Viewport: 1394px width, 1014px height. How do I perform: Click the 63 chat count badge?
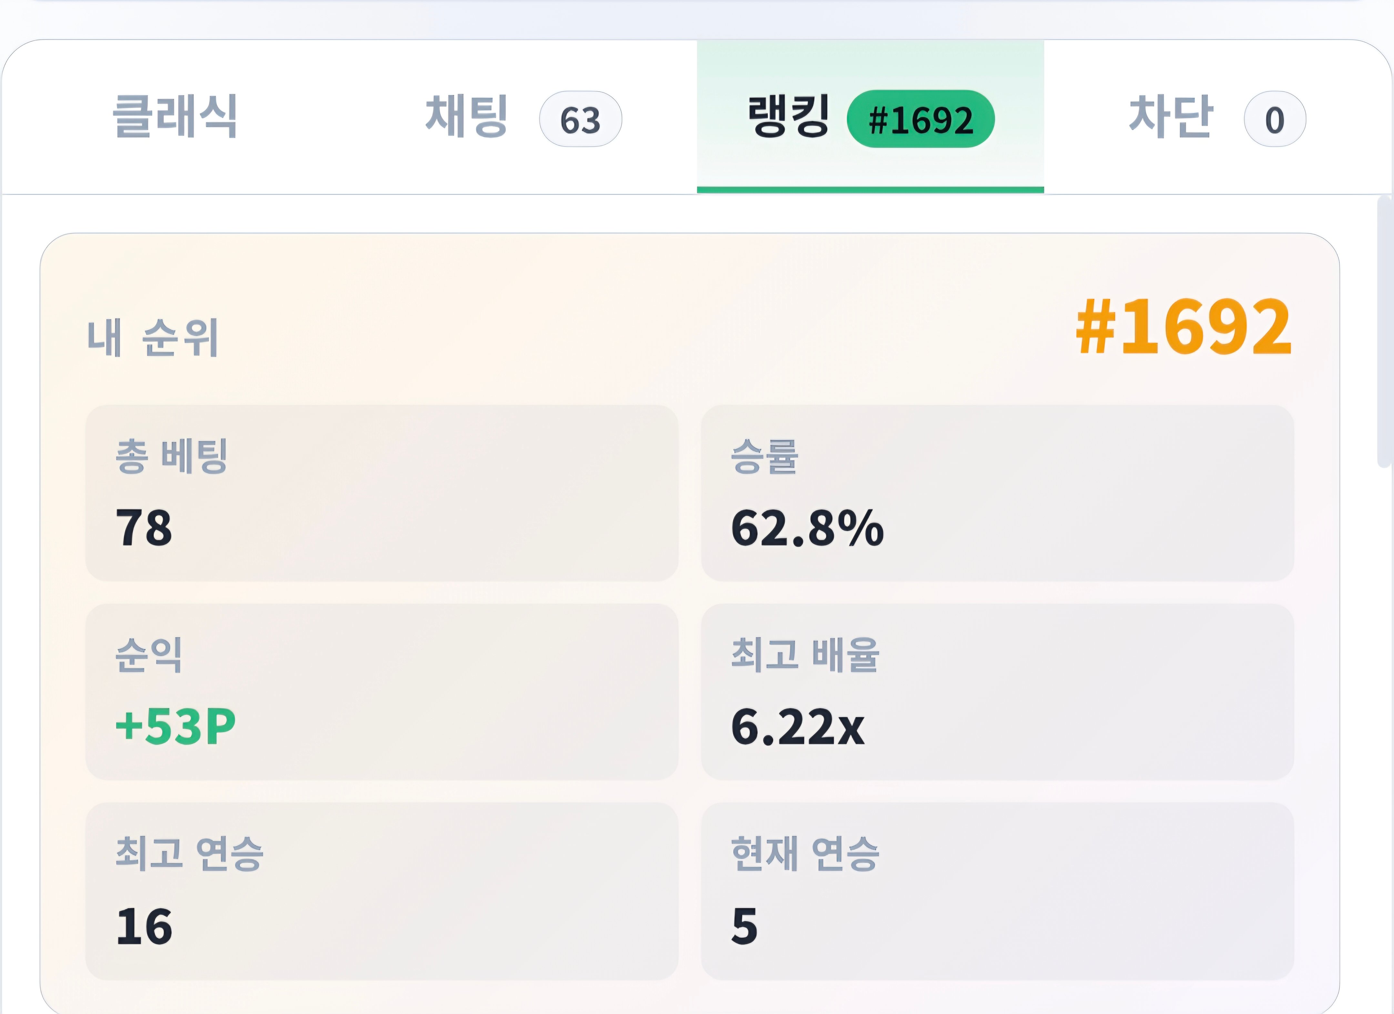click(580, 119)
